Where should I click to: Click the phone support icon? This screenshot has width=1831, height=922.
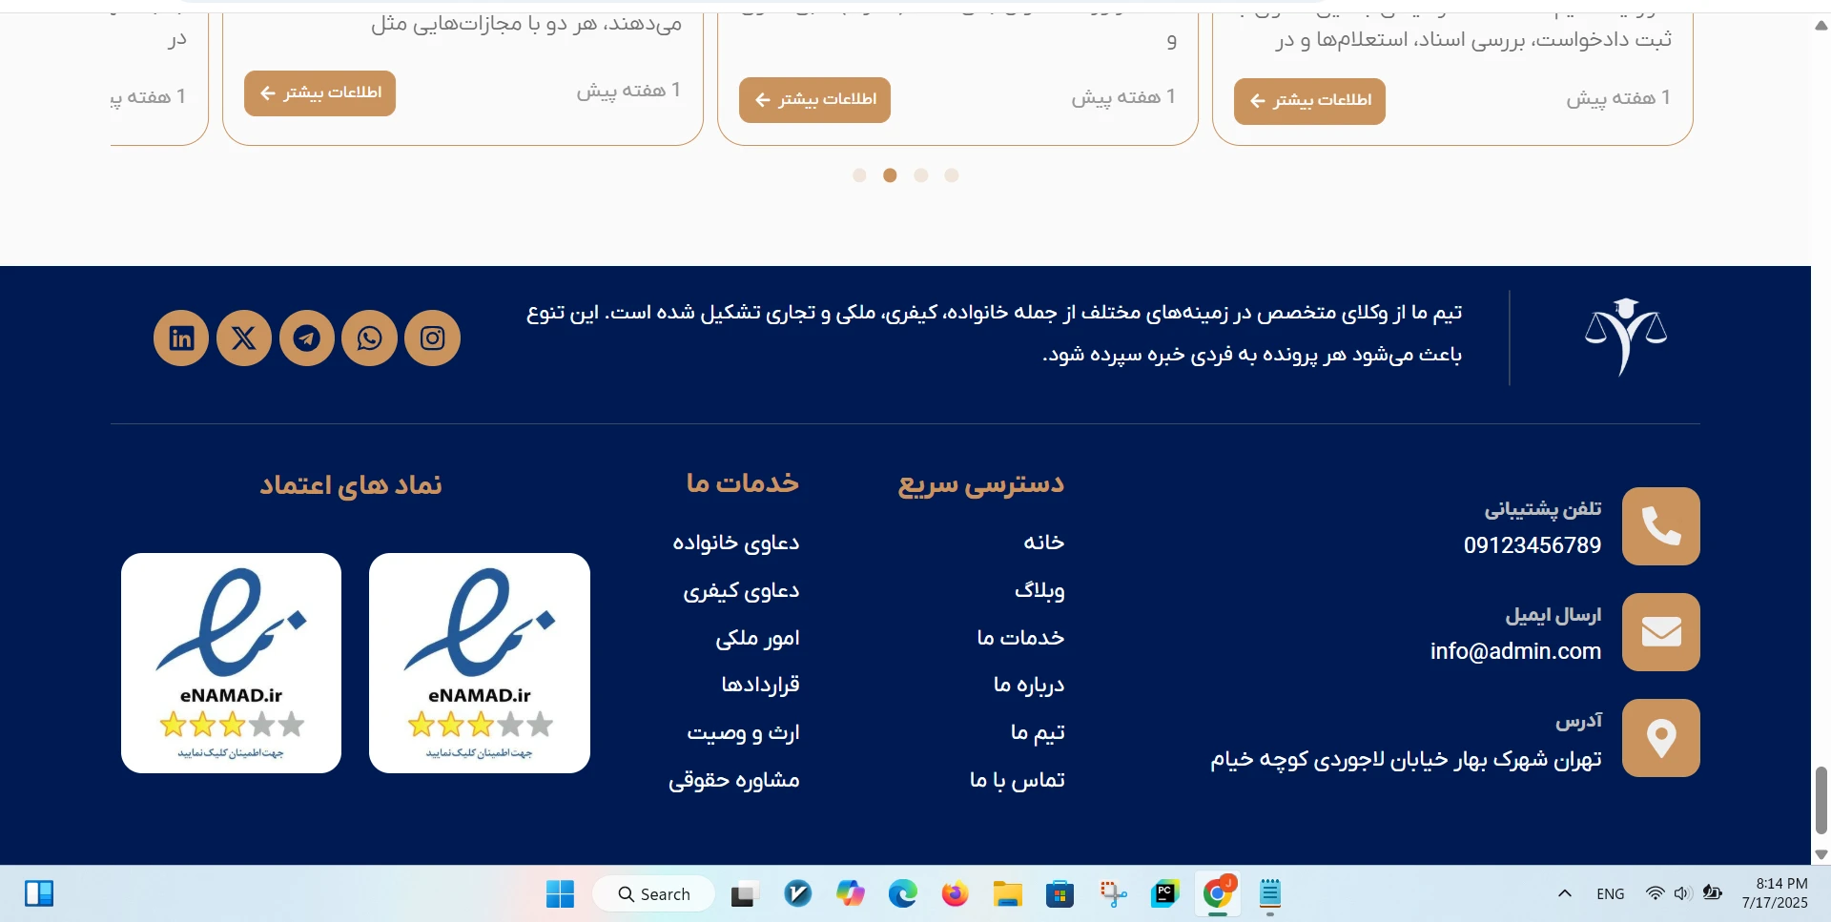coord(1660,526)
